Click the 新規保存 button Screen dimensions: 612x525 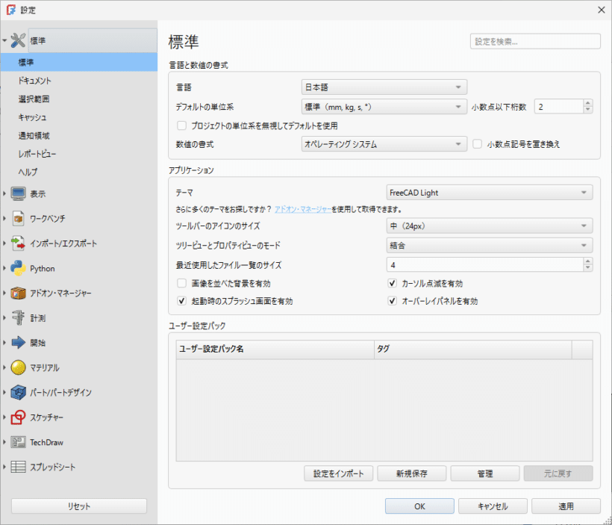pos(412,473)
